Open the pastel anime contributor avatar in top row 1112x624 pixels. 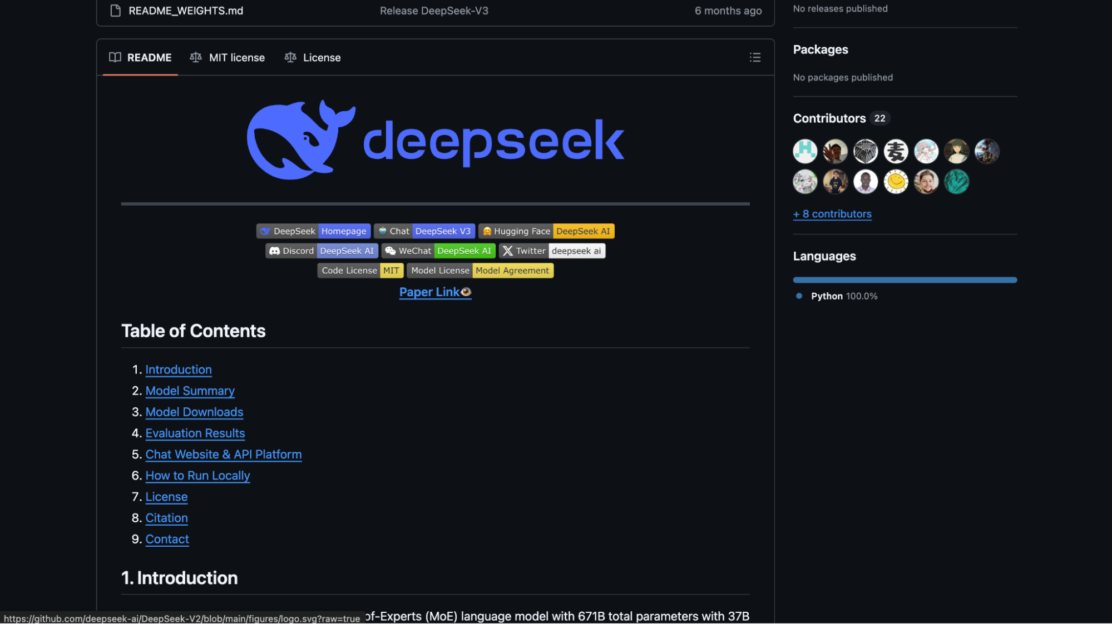(x=926, y=151)
